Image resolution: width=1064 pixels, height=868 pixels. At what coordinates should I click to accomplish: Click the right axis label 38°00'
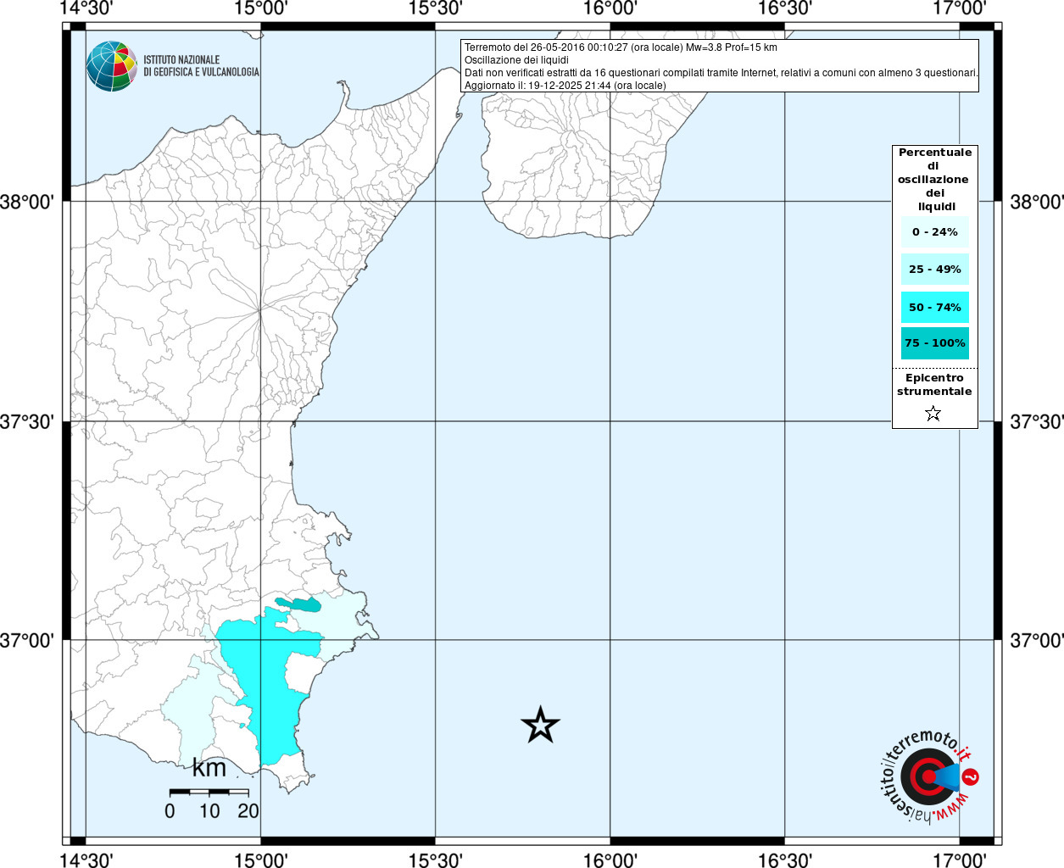[x=1037, y=202]
